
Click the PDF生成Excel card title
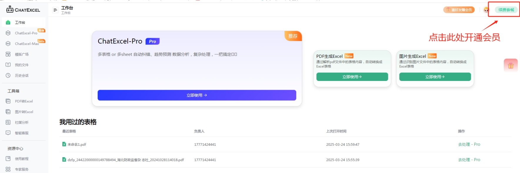tap(329, 56)
